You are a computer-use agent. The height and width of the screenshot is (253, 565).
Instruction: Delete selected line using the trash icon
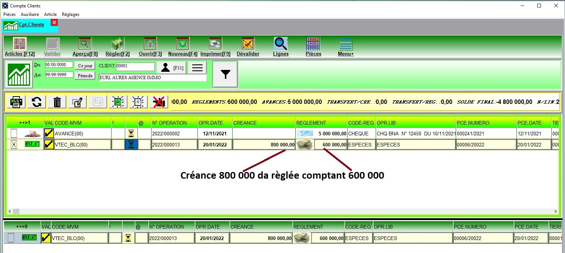pos(57,102)
